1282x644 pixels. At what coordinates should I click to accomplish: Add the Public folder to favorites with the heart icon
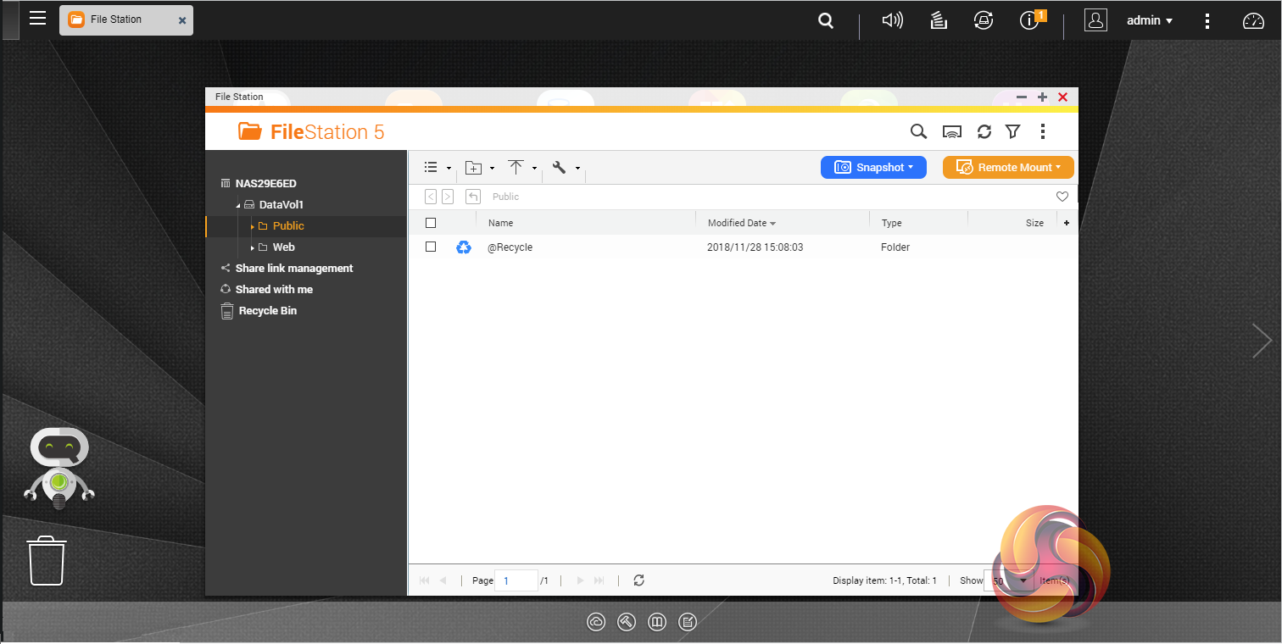pos(1062,197)
